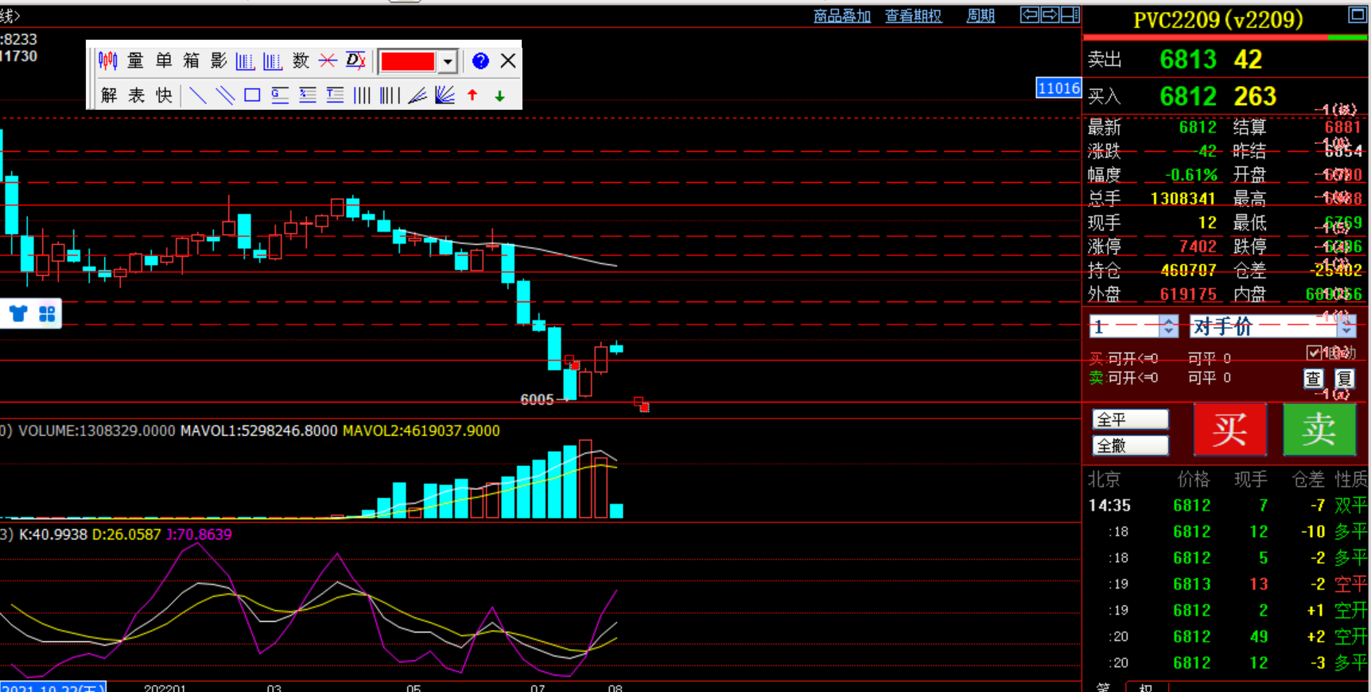1371x692 pixels.
Task: Toggle the 自动 auto checkbox
Action: [x=1314, y=352]
